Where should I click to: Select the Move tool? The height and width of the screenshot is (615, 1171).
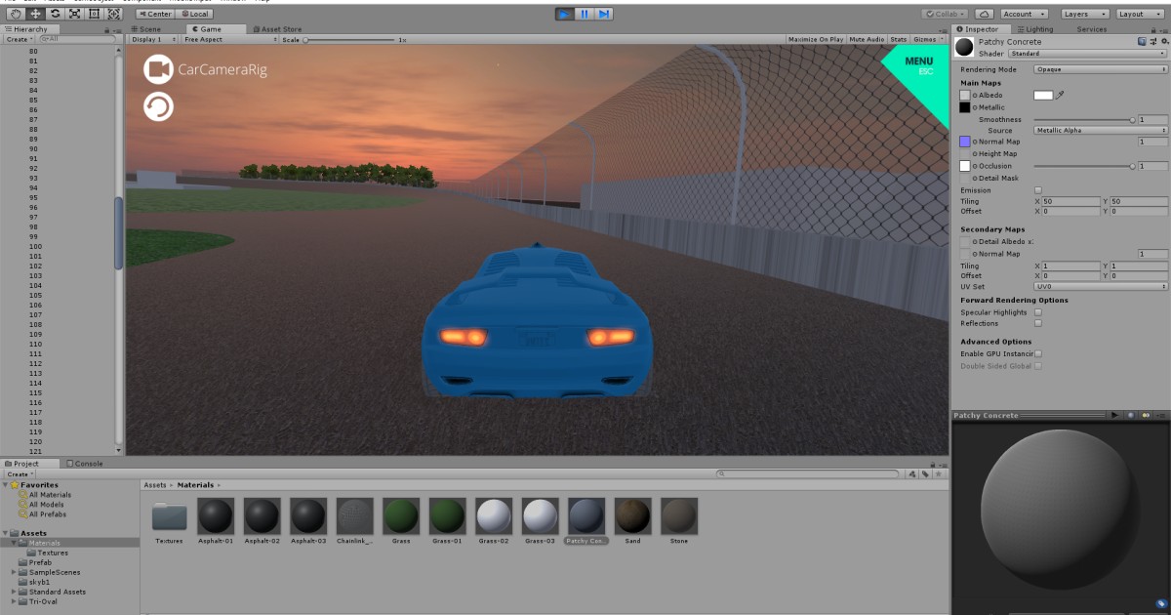coord(36,12)
